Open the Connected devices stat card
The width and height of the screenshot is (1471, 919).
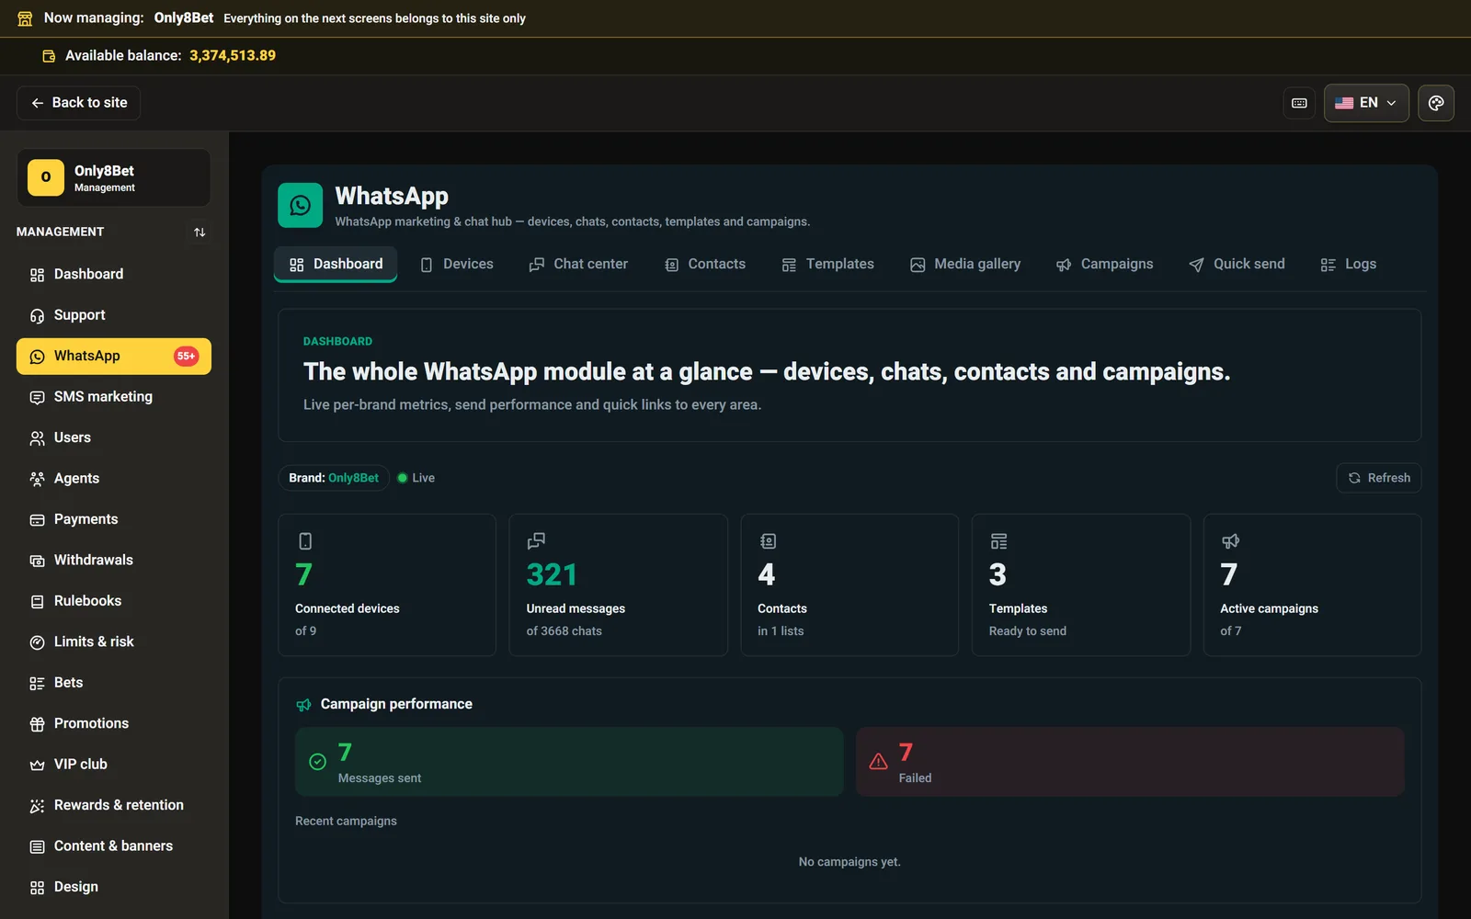[387, 585]
